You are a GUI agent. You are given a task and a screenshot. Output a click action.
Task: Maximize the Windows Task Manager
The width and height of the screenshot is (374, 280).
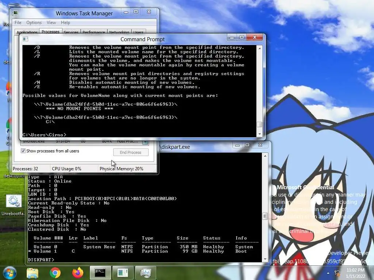tap(136, 12)
